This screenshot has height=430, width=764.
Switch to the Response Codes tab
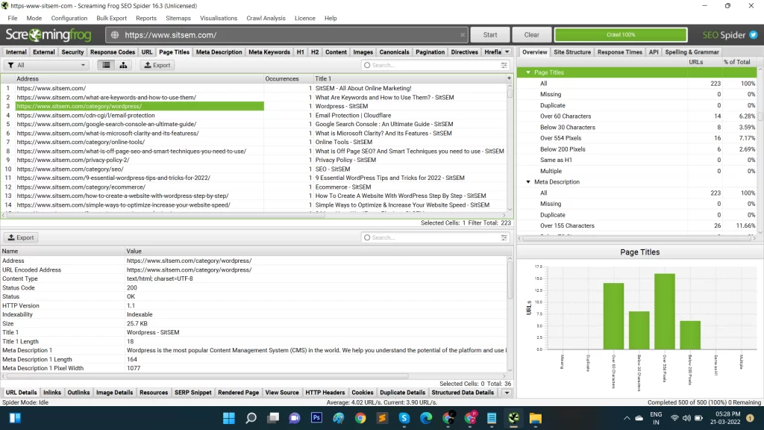113,52
